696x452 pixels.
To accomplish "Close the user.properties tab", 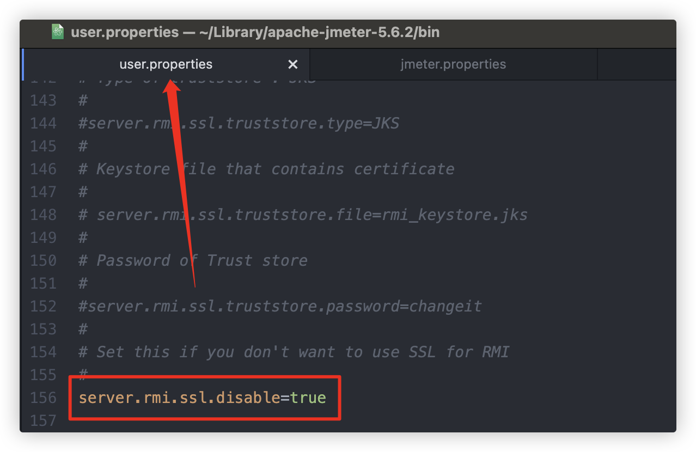I will click(x=293, y=64).
